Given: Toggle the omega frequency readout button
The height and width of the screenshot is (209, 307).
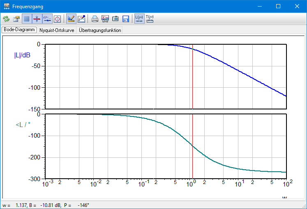Looking at the screenshot, I should pos(47,19).
